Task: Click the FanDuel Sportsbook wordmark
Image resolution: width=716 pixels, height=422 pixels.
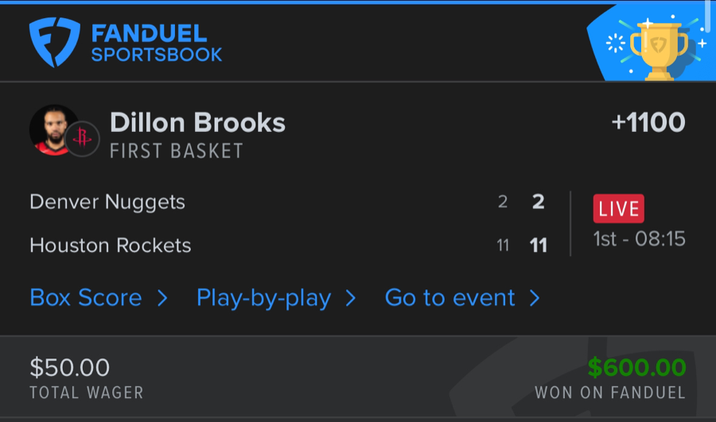Action: tap(156, 44)
